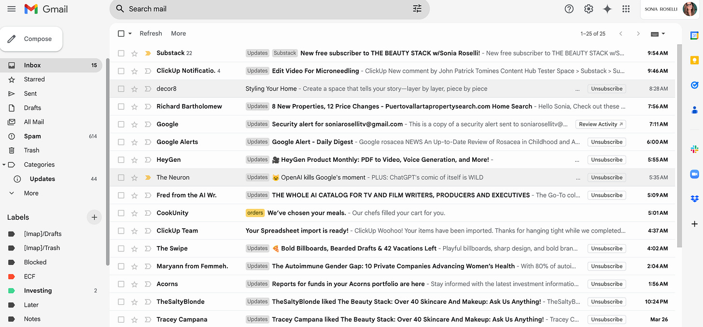The height and width of the screenshot is (327, 703).
Task: Toggle importance marker on The Neuron email
Action: 148,178
